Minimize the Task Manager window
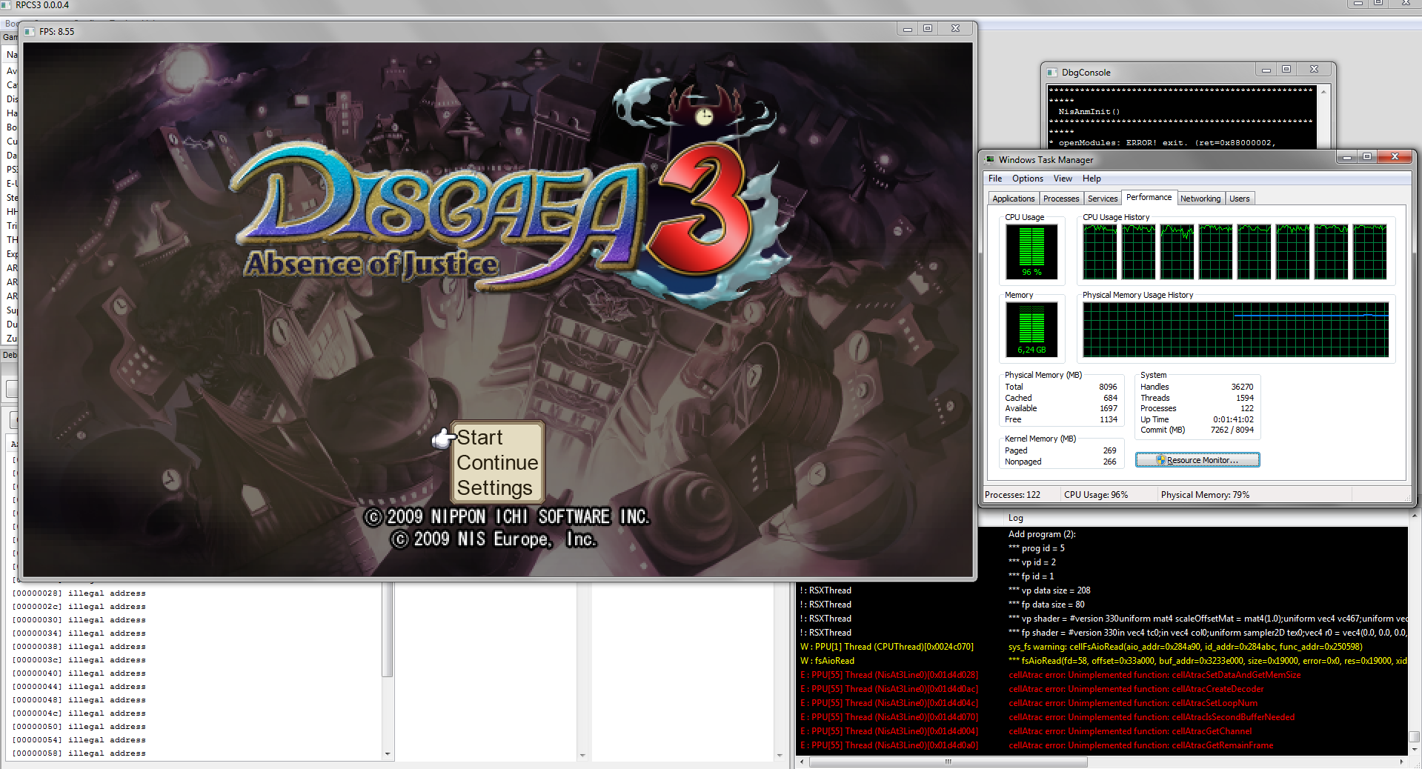Image resolution: width=1422 pixels, height=769 pixels. [1347, 157]
